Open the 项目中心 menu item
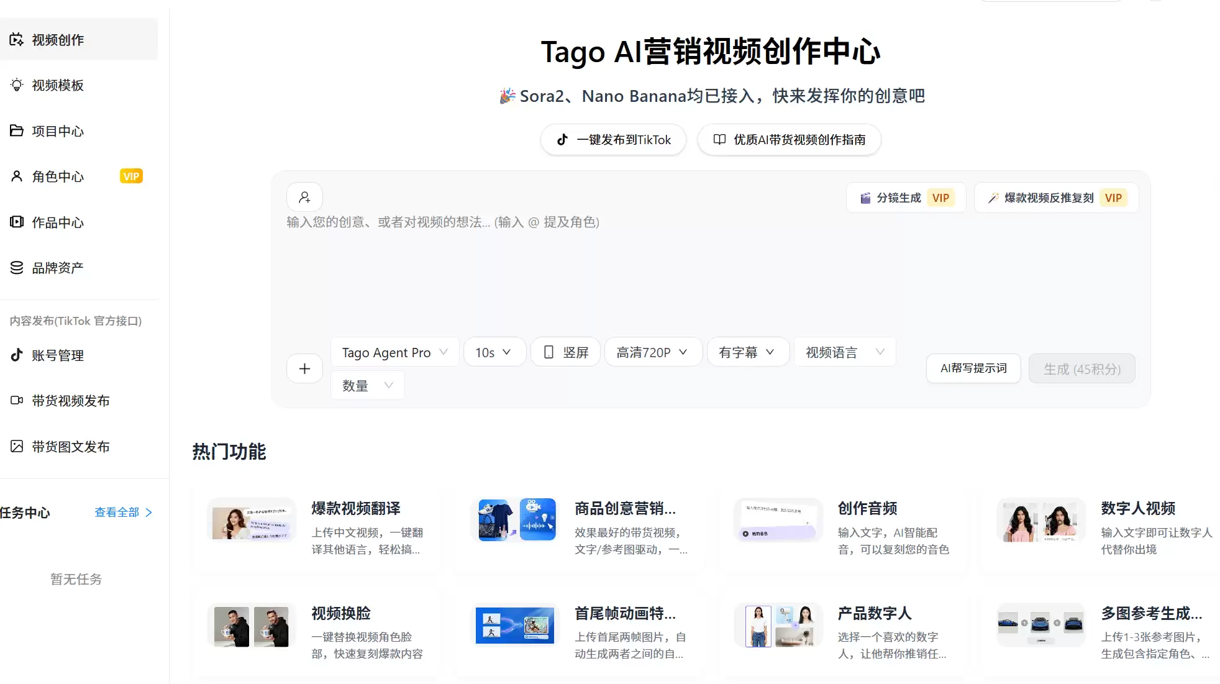Screen dimensions: 1220x684 (x=79, y=130)
